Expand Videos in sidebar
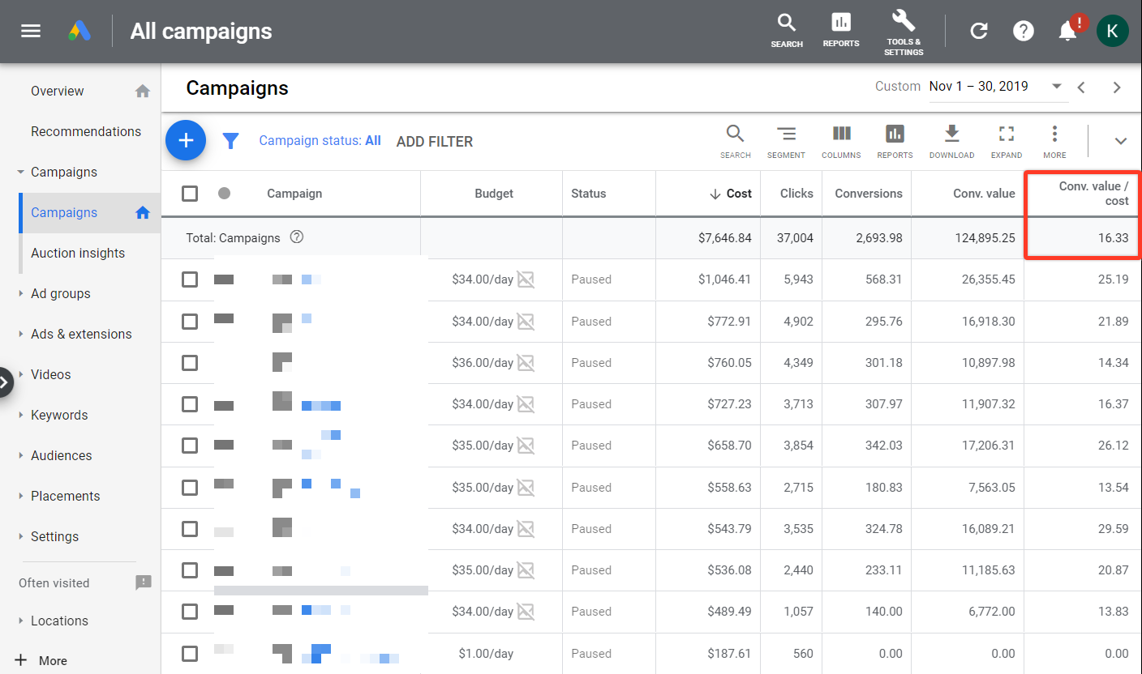Screen dimensions: 1142x674 pyautogui.click(x=20, y=374)
